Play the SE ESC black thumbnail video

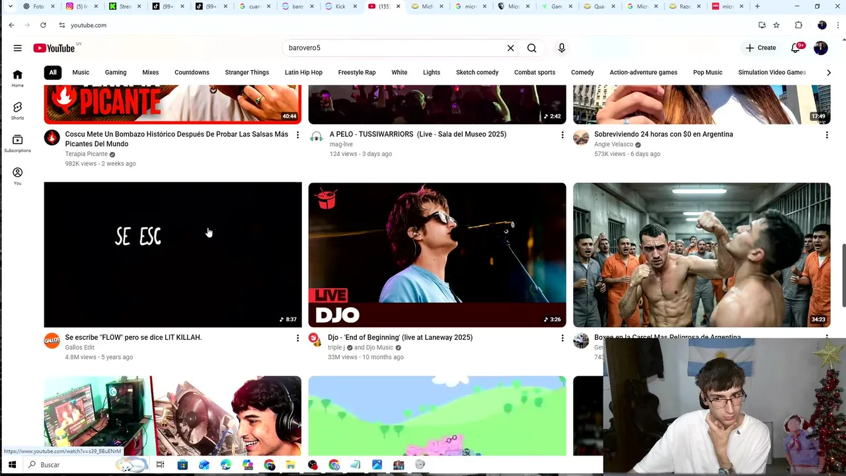coord(173,255)
